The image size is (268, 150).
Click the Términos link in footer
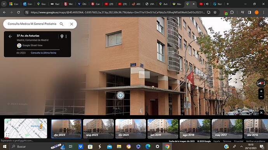point(227,141)
